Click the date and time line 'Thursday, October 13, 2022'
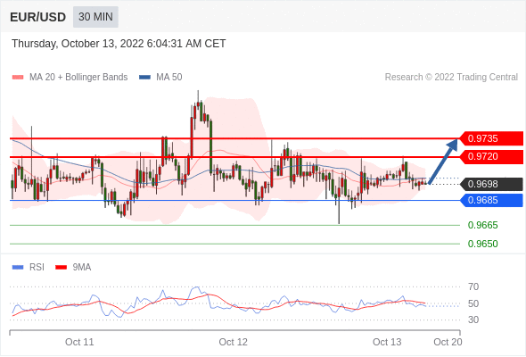The width and height of the screenshot is (526, 357). point(119,44)
